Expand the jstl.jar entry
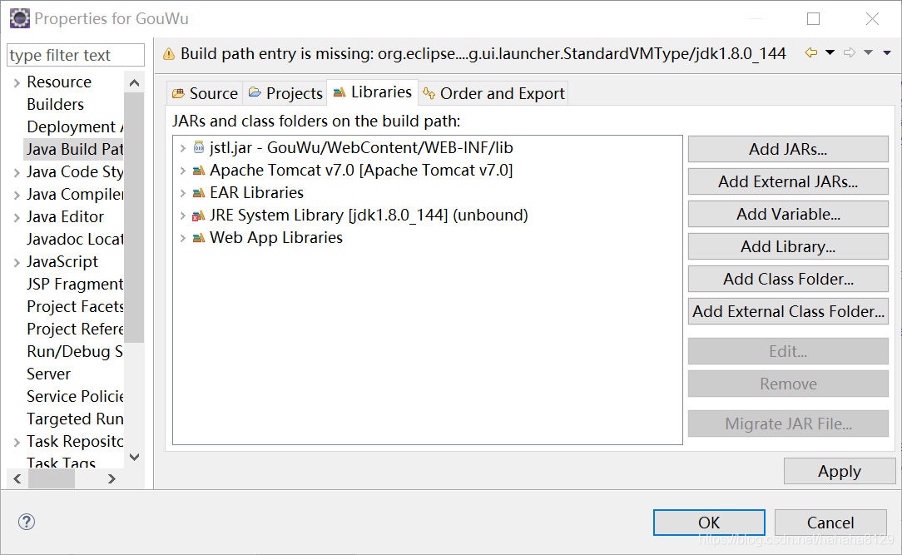 coord(183,148)
